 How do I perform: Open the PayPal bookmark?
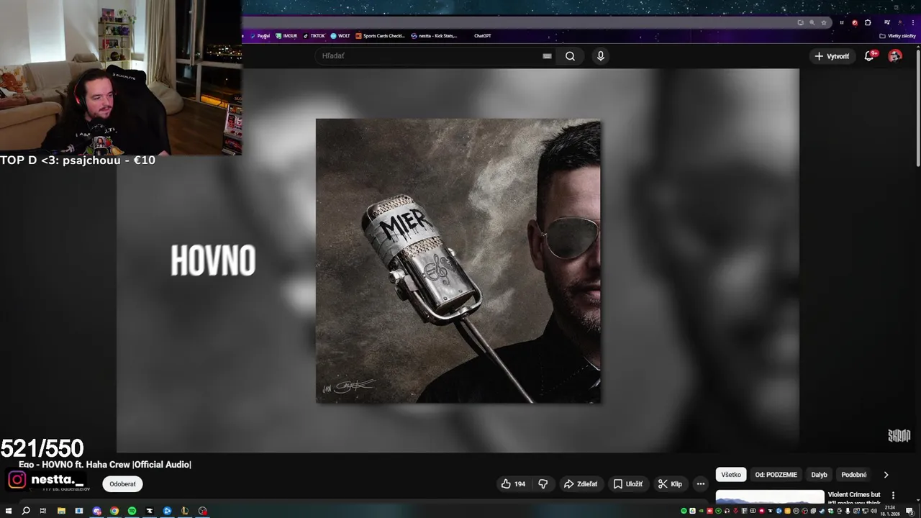[x=260, y=36]
